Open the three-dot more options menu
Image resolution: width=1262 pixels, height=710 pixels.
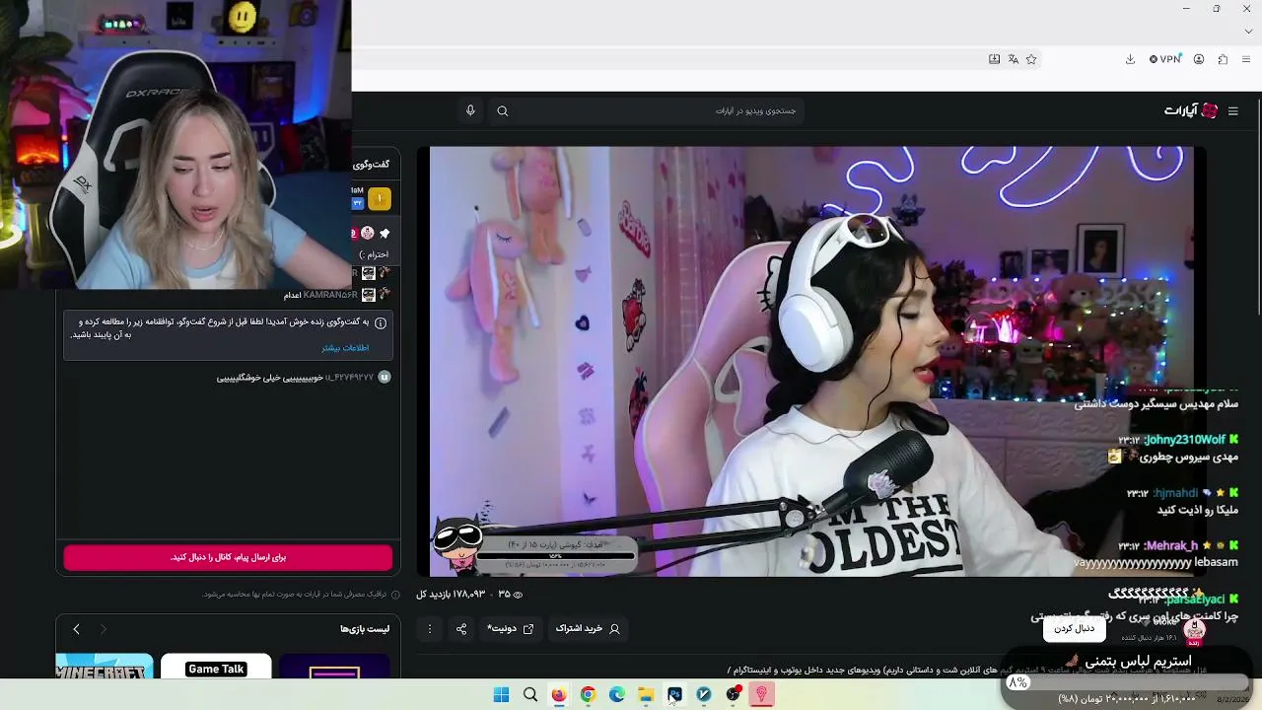tap(429, 628)
